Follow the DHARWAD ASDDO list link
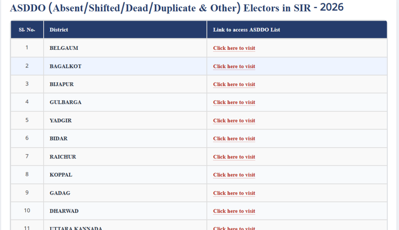This screenshot has width=399, height=230. coord(234,211)
